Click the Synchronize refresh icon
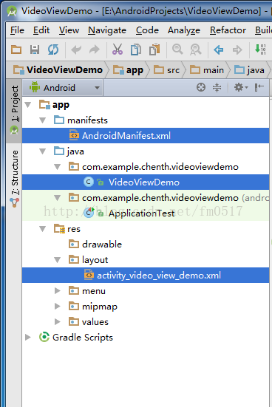272x407 pixels. 53,49
